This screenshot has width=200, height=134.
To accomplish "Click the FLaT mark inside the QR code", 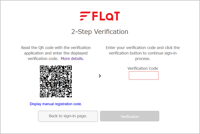I will 54,84.
